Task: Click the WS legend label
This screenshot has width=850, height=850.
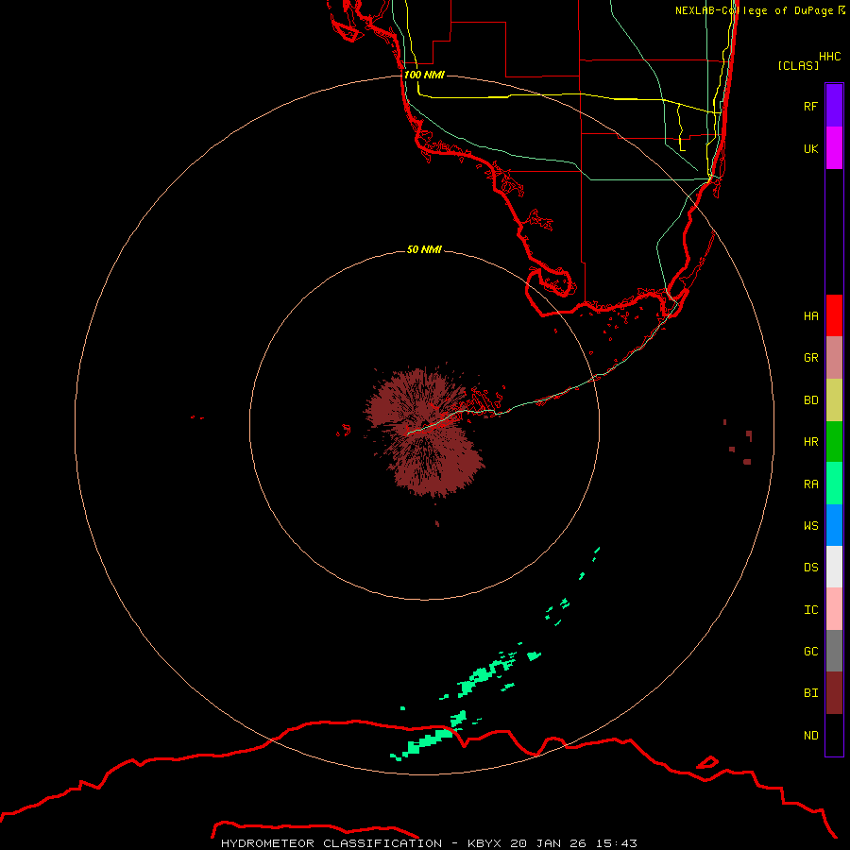Action: coord(810,526)
